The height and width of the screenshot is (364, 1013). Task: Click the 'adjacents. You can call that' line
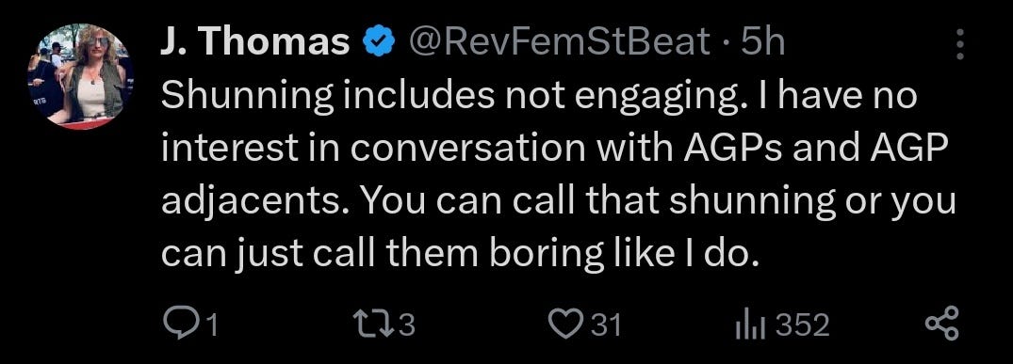coord(558,202)
